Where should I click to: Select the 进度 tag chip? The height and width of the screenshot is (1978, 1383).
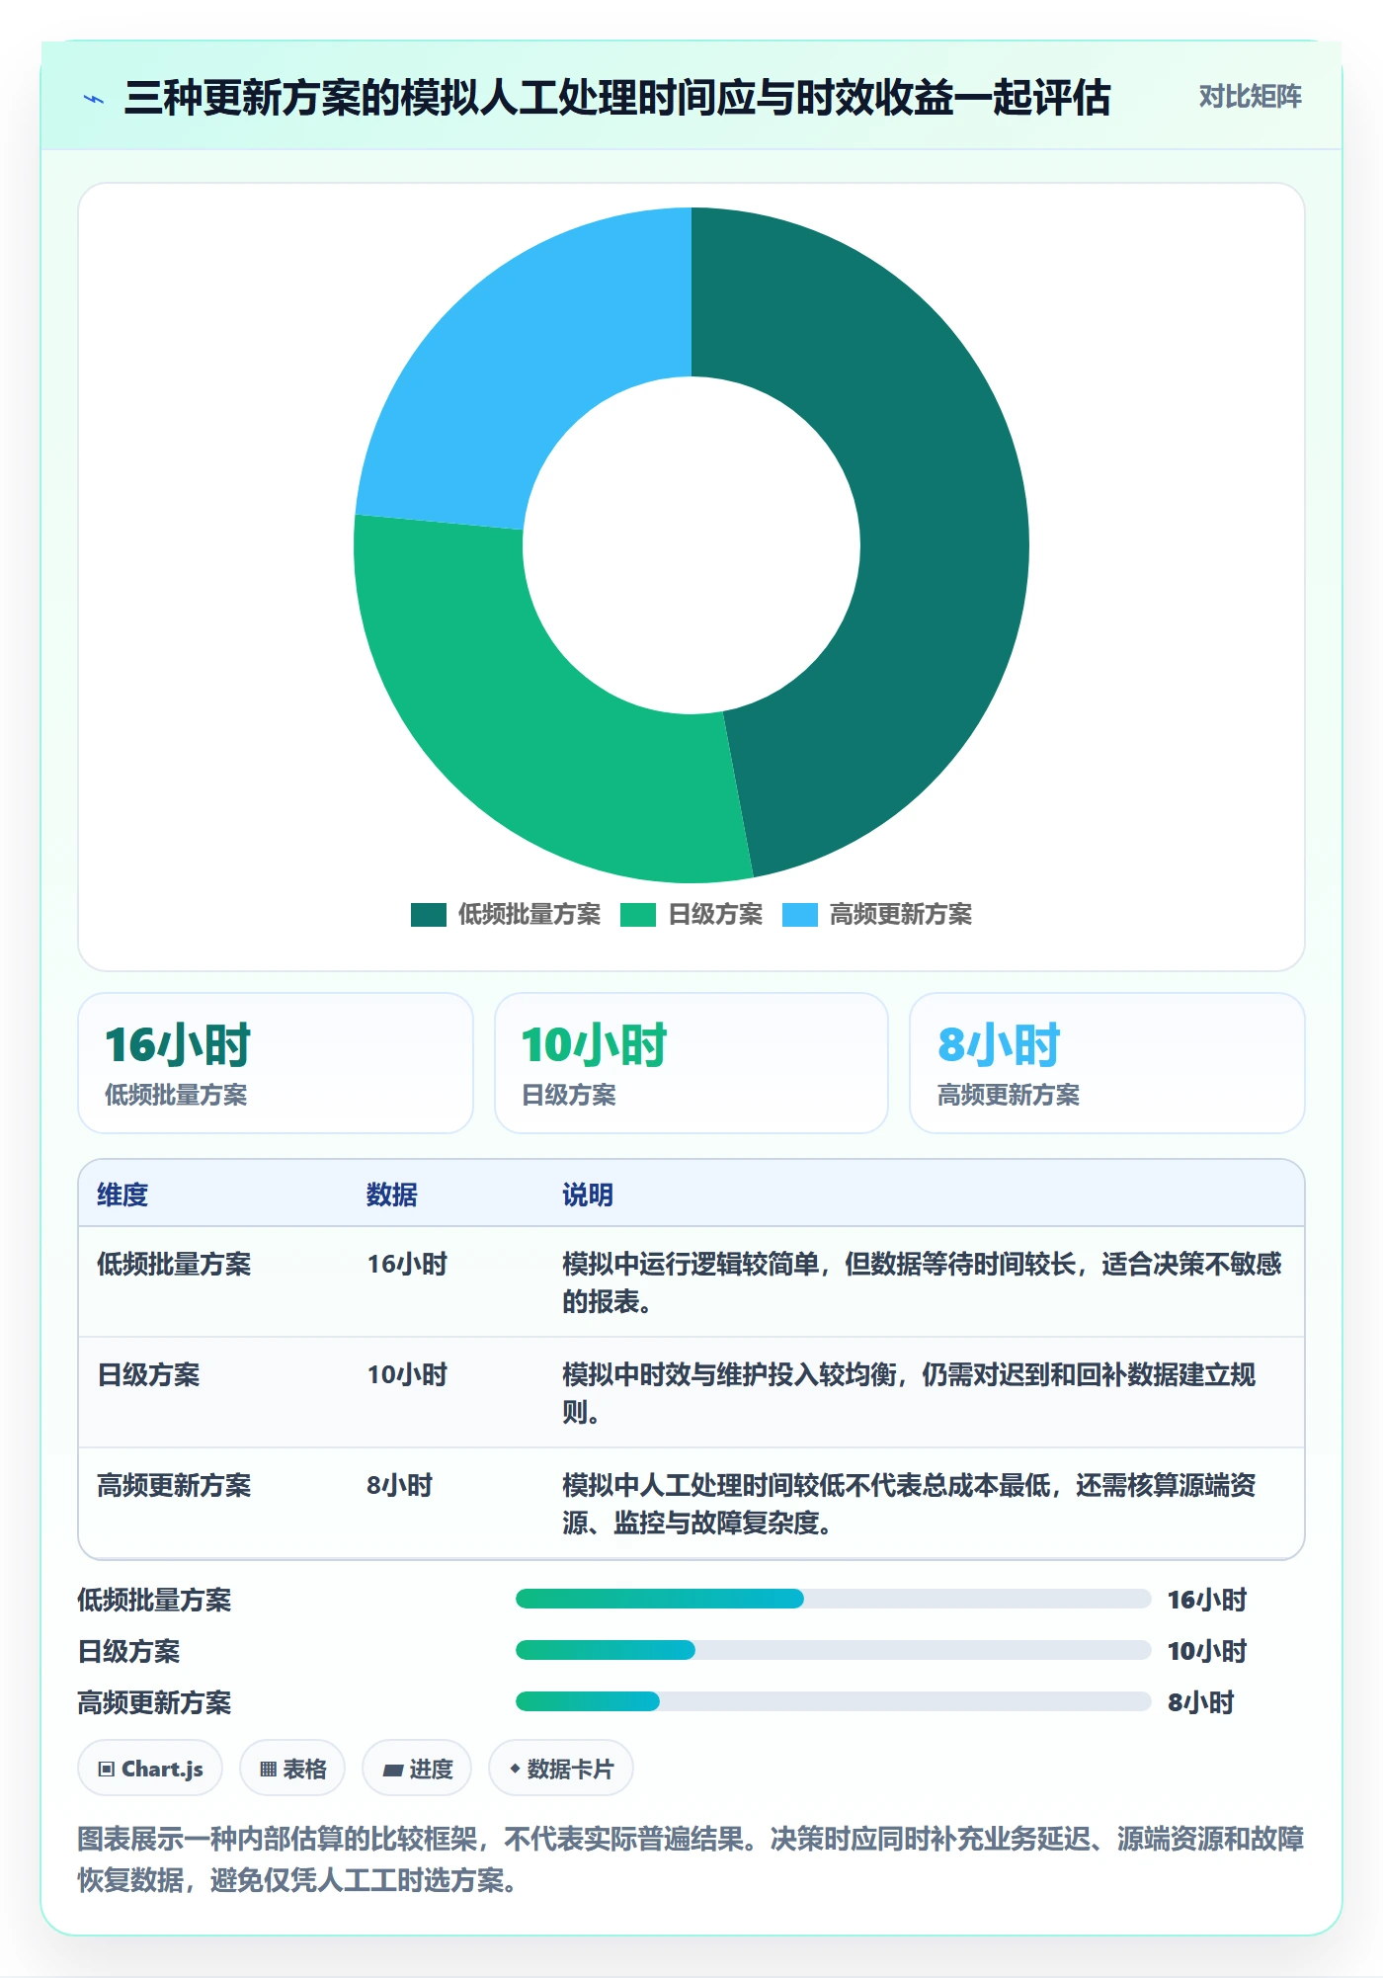(x=417, y=1769)
